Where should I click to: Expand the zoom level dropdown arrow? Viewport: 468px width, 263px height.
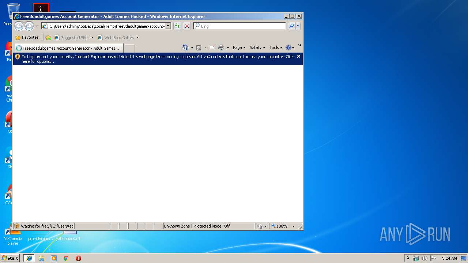(x=293, y=226)
